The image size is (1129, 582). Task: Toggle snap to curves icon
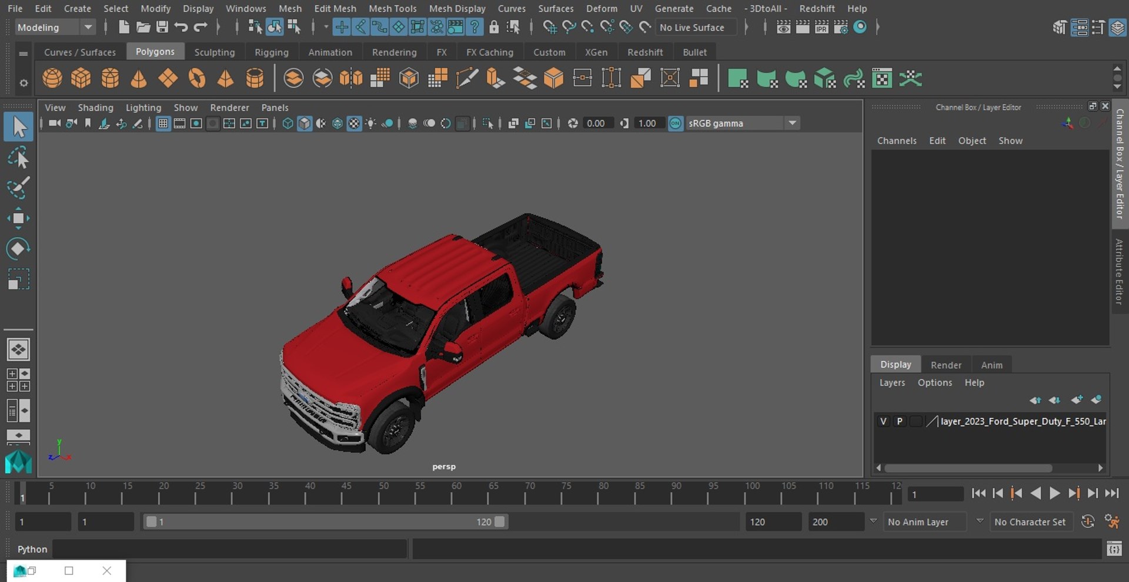[568, 27]
